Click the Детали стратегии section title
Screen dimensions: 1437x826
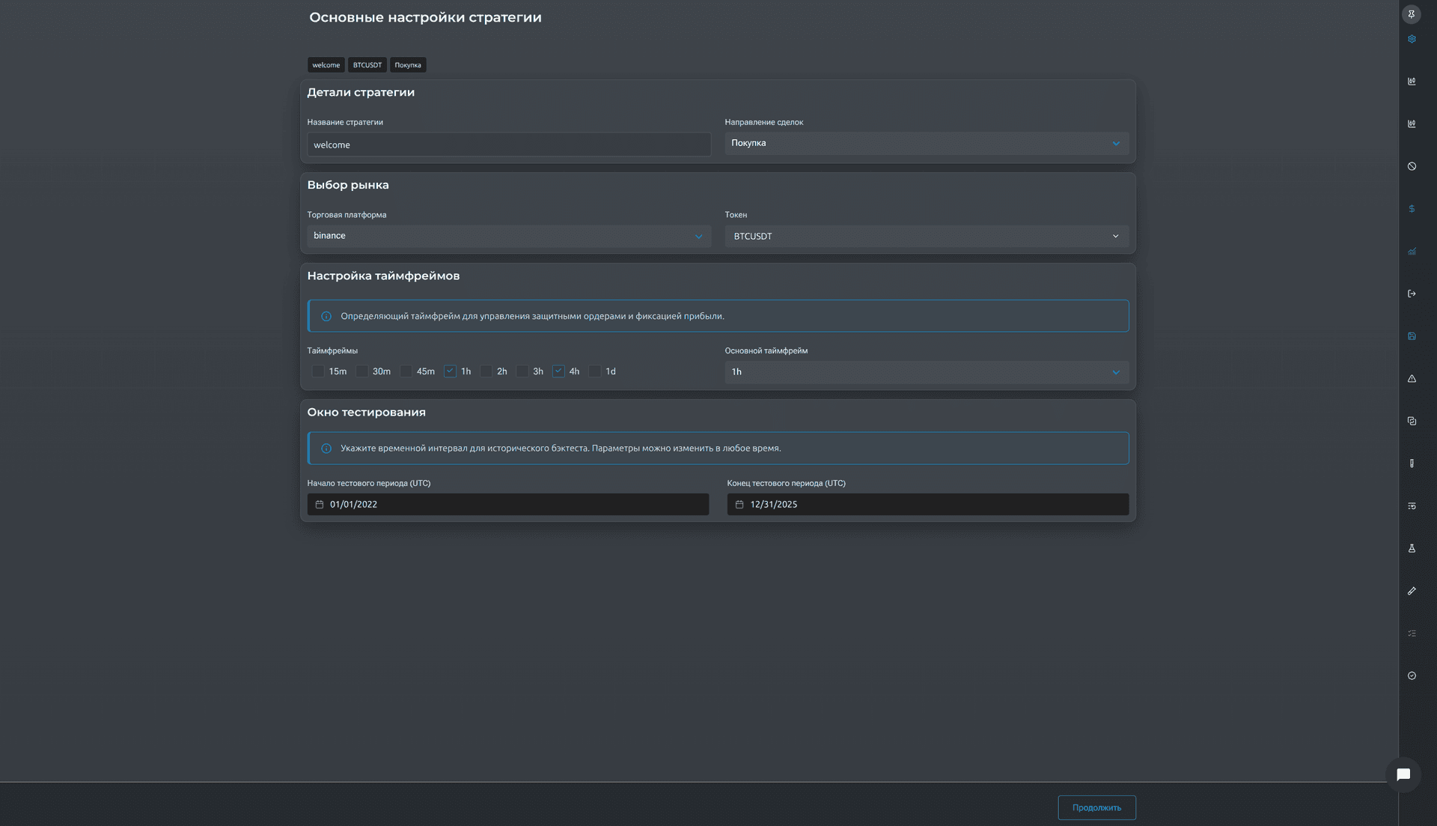coord(361,92)
